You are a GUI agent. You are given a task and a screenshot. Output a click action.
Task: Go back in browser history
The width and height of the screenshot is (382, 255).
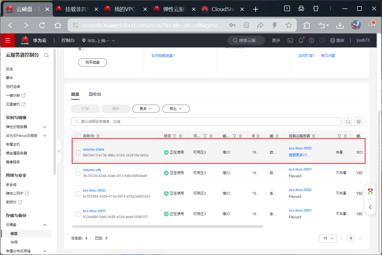pyautogui.click(x=10, y=25)
